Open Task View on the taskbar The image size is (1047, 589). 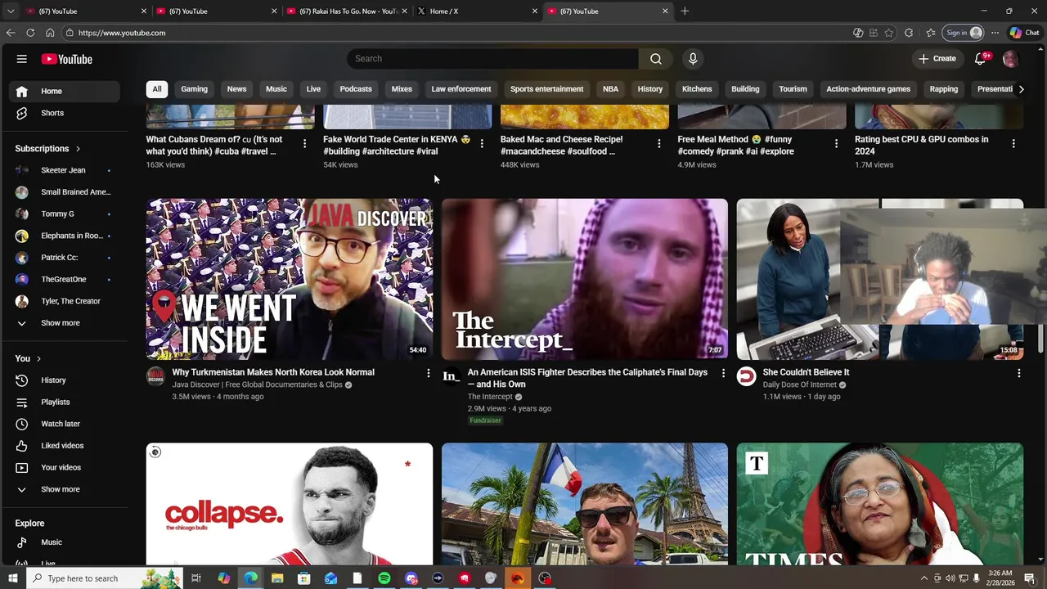(196, 578)
